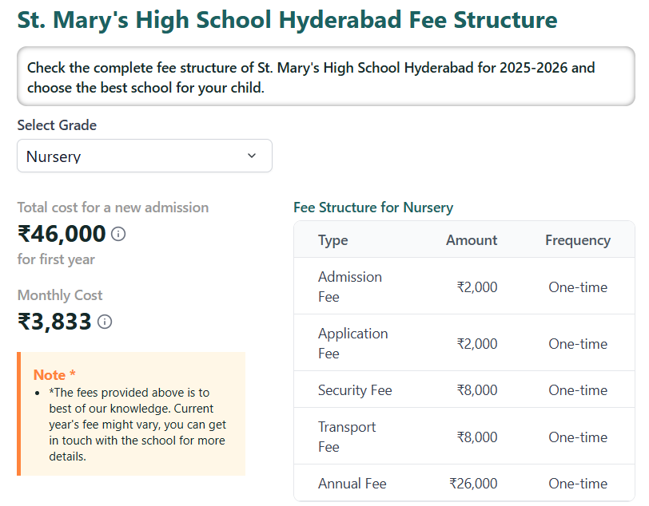Open the Select Grade dropdown

(144, 156)
